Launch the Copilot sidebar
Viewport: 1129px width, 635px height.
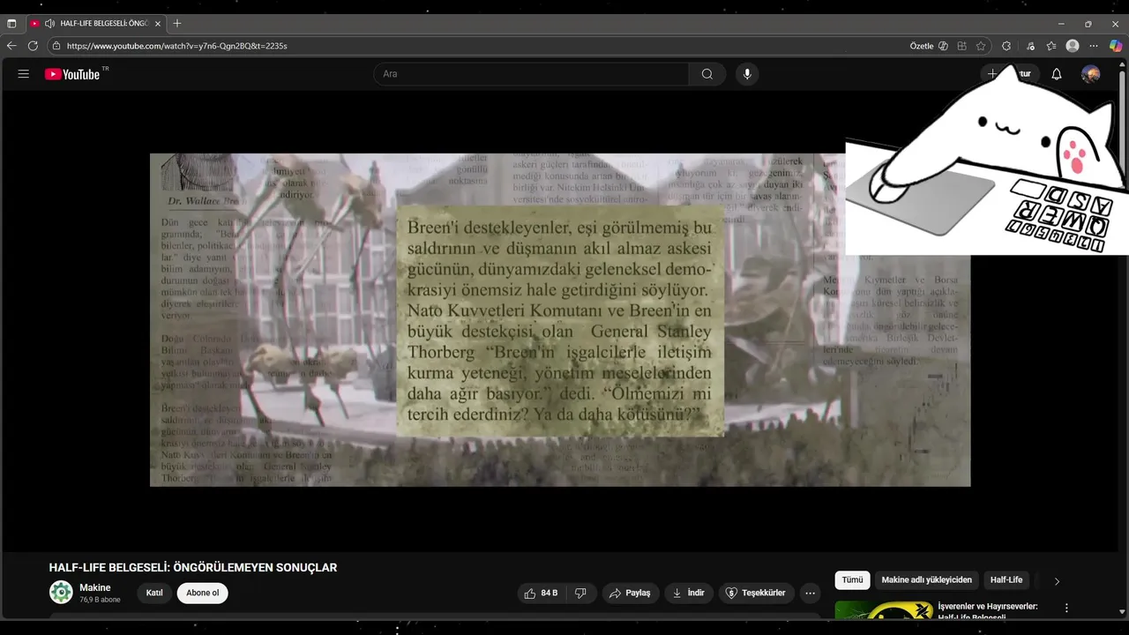tap(1116, 46)
